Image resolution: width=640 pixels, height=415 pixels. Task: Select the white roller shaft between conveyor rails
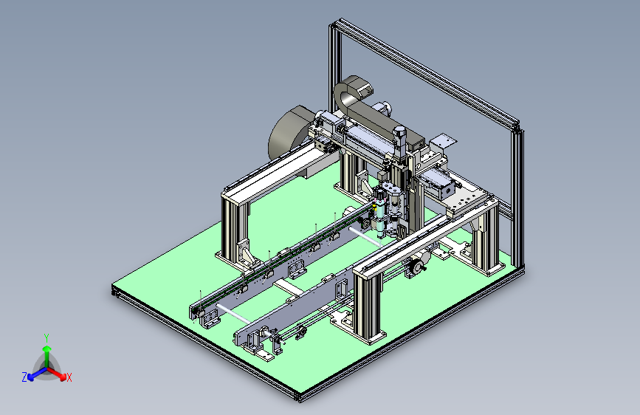pos(233,313)
